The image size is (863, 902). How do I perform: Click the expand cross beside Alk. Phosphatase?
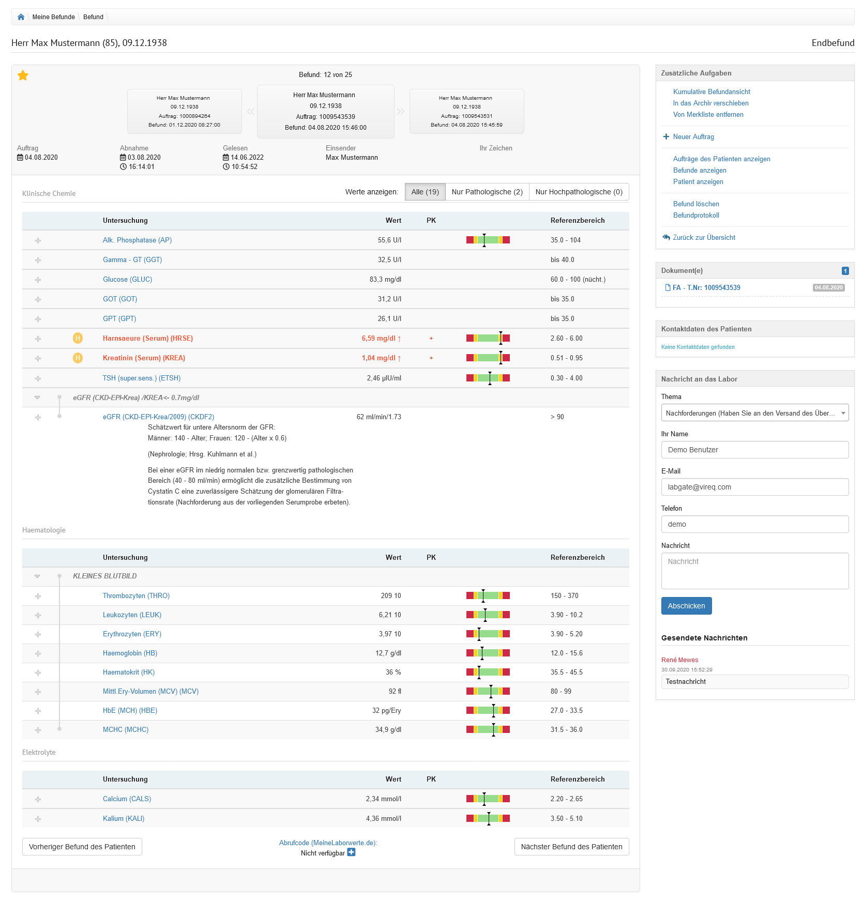(38, 240)
